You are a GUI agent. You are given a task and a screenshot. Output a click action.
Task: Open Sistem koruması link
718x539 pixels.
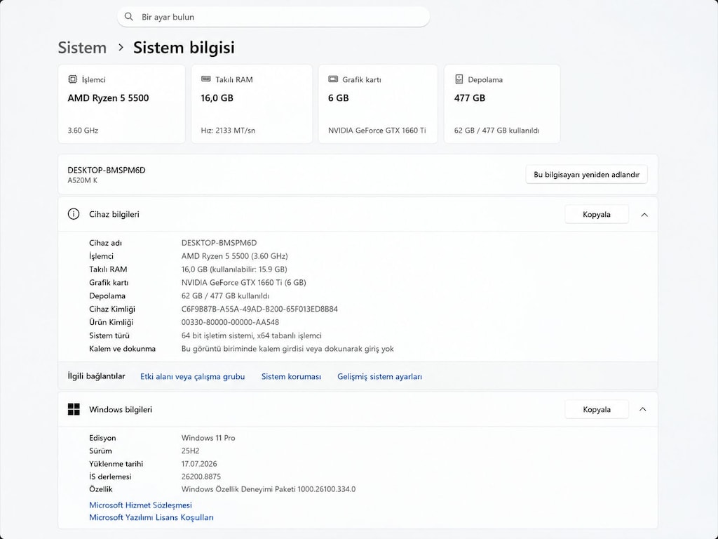click(291, 376)
